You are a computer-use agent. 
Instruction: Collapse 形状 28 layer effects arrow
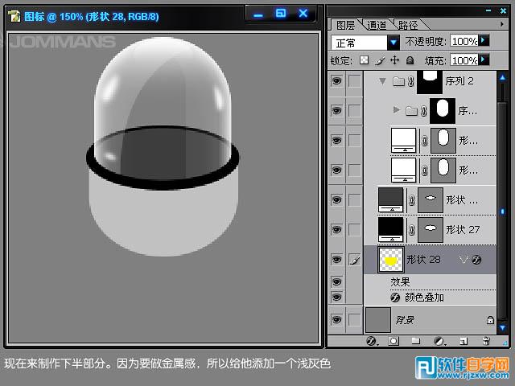463,260
